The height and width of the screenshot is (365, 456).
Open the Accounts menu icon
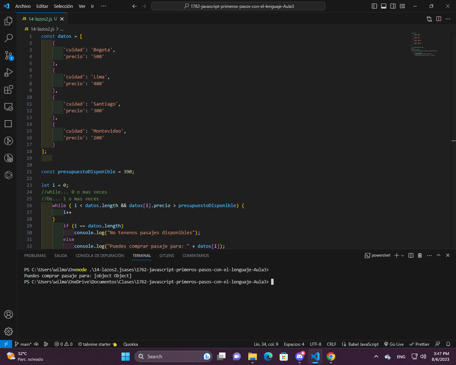pyautogui.click(x=9, y=314)
